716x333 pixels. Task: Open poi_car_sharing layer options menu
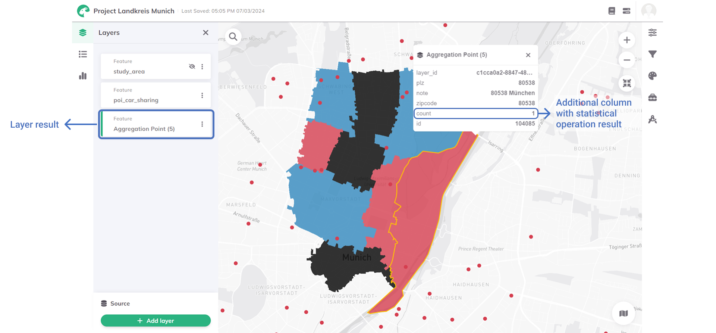pyautogui.click(x=202, y=95)
